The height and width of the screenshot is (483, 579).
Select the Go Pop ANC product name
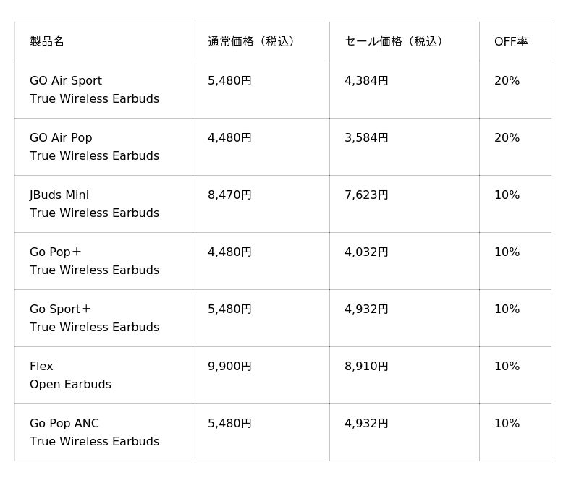click(x=64, y=424)
